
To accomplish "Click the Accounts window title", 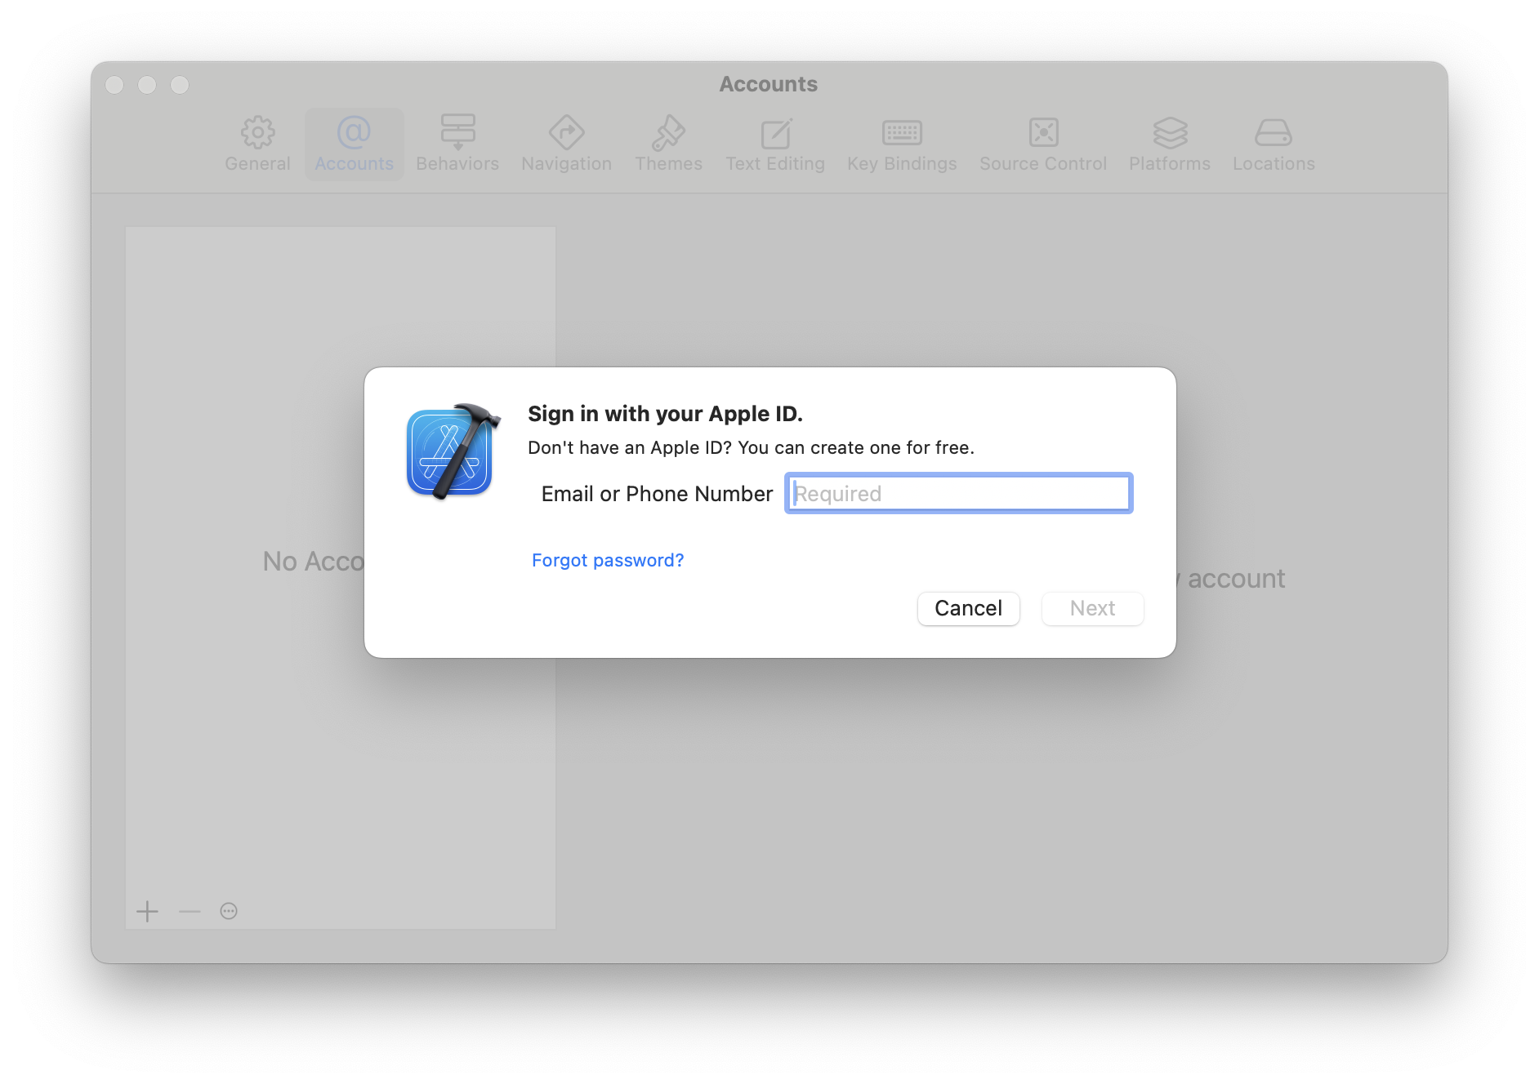I will [x=768, y=84].
